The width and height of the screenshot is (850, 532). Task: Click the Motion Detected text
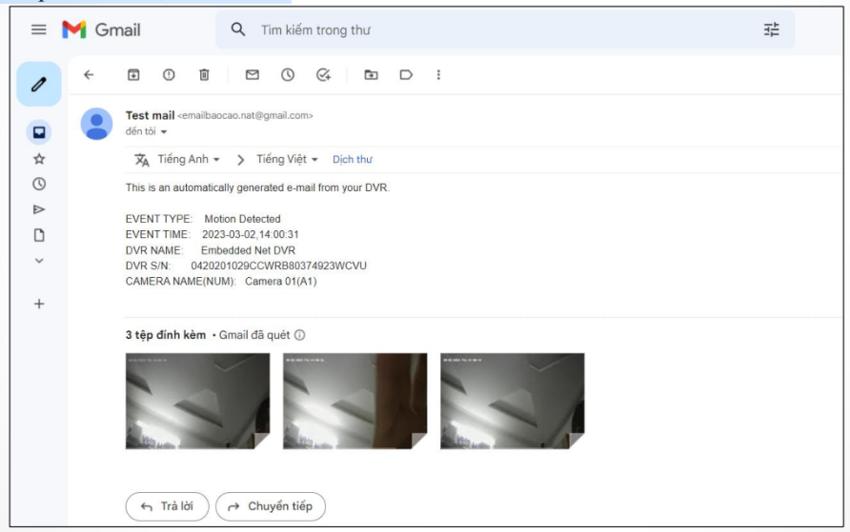(x=242, y=219)
